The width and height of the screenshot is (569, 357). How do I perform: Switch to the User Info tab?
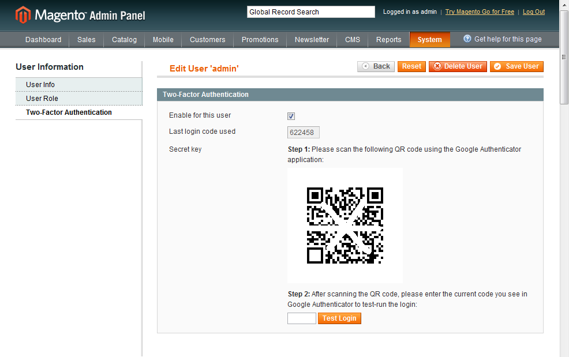point(78,85)
